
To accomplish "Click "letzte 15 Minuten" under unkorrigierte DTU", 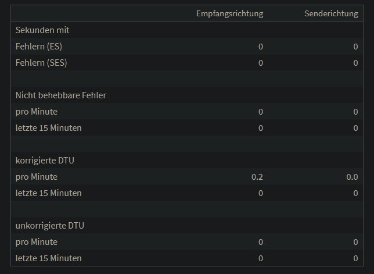I will click(49, 258).
